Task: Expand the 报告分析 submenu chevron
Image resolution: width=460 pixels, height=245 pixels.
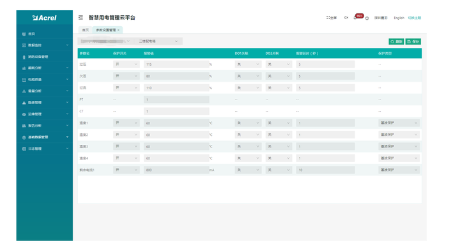Action: 67,126
